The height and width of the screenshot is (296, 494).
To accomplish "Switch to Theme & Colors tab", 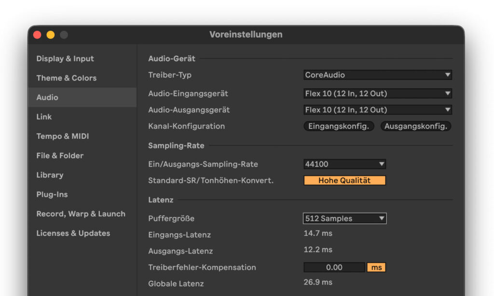I will [67, 78].
